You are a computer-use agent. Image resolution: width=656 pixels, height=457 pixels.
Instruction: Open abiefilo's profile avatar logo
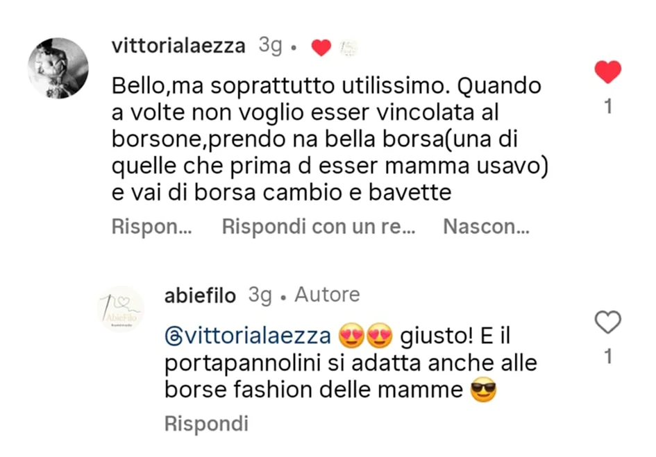pyautogui.click(x=121, y=309)
